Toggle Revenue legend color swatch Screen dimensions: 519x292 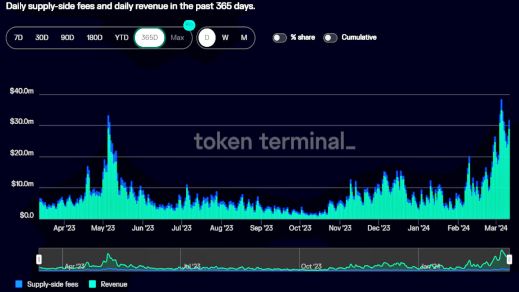92,284
